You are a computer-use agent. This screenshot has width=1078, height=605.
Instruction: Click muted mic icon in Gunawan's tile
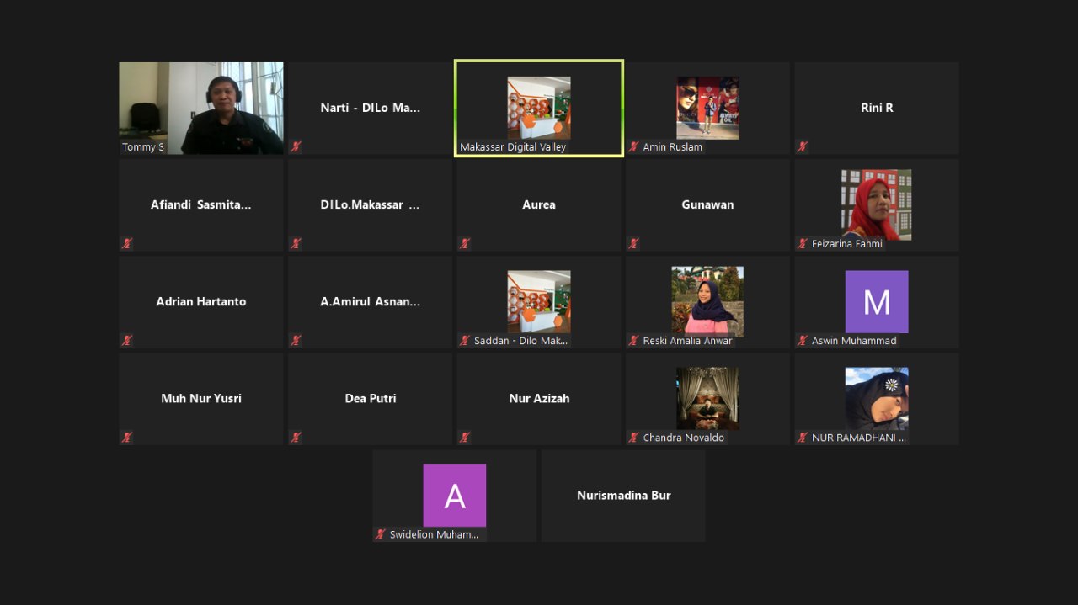tap(633, 244)
